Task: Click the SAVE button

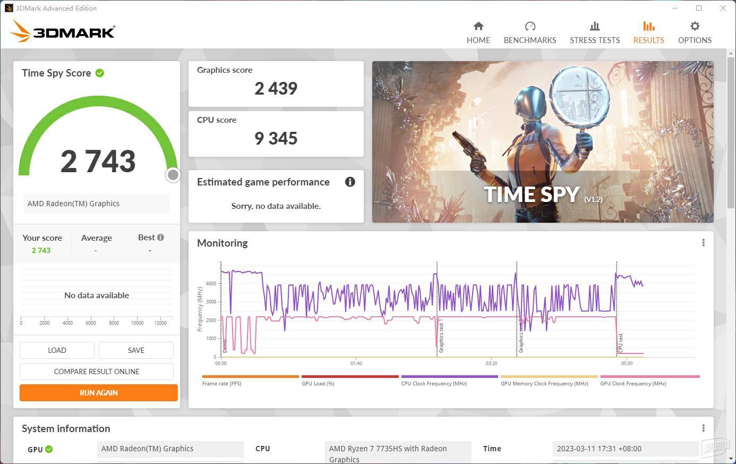Action: point(136,350)
